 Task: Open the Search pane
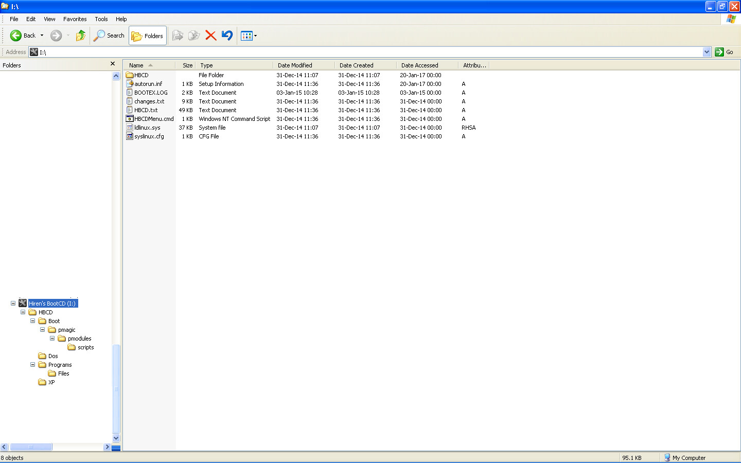(109, 35)
